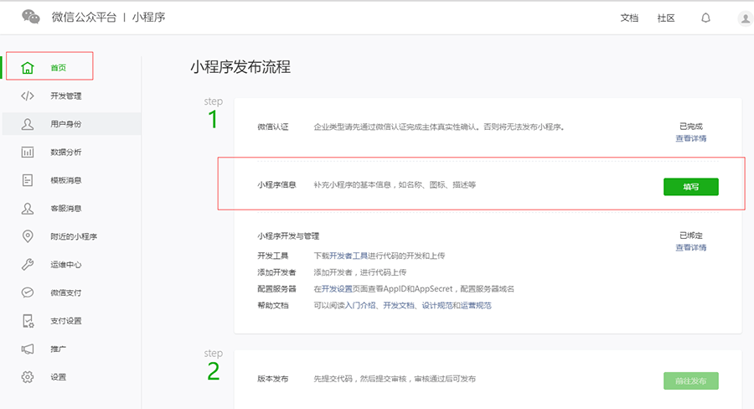
Task: Click the 社区 link in header
Action: pos(666,18)
